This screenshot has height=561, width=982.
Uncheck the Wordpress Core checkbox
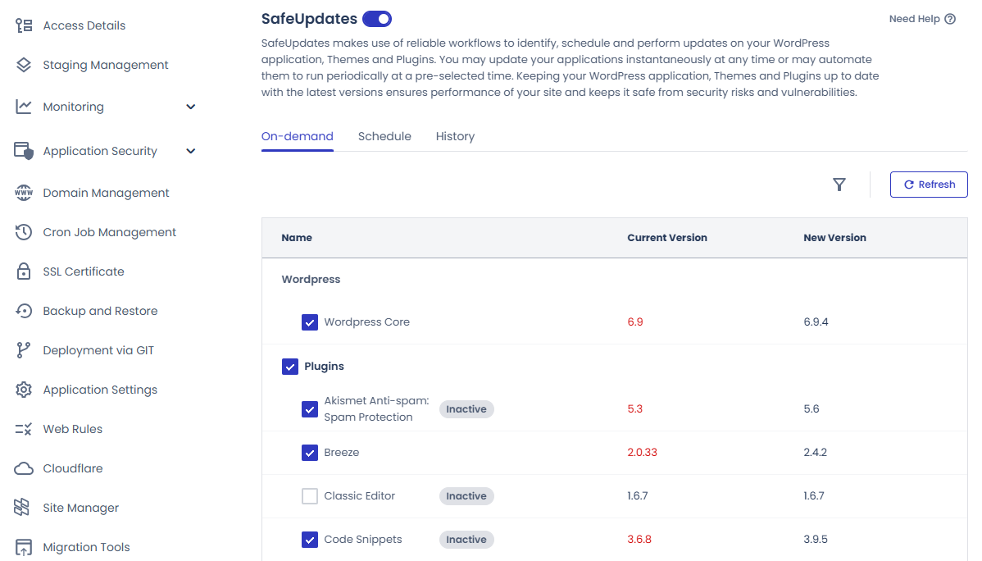(x=309, y=322)
